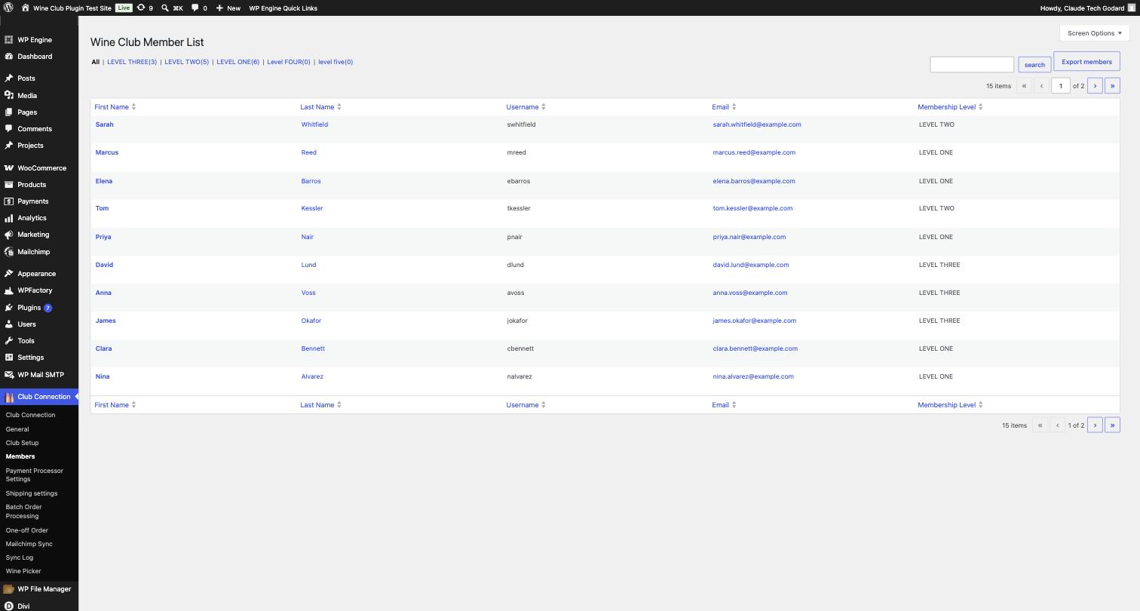1140x611 pixels.
Task: Open Mailchimp Sync submenu item
Action: click(x=29, y=544)
